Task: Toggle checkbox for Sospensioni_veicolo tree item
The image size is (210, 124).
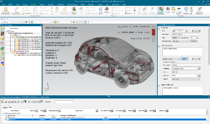Action: 15,51
